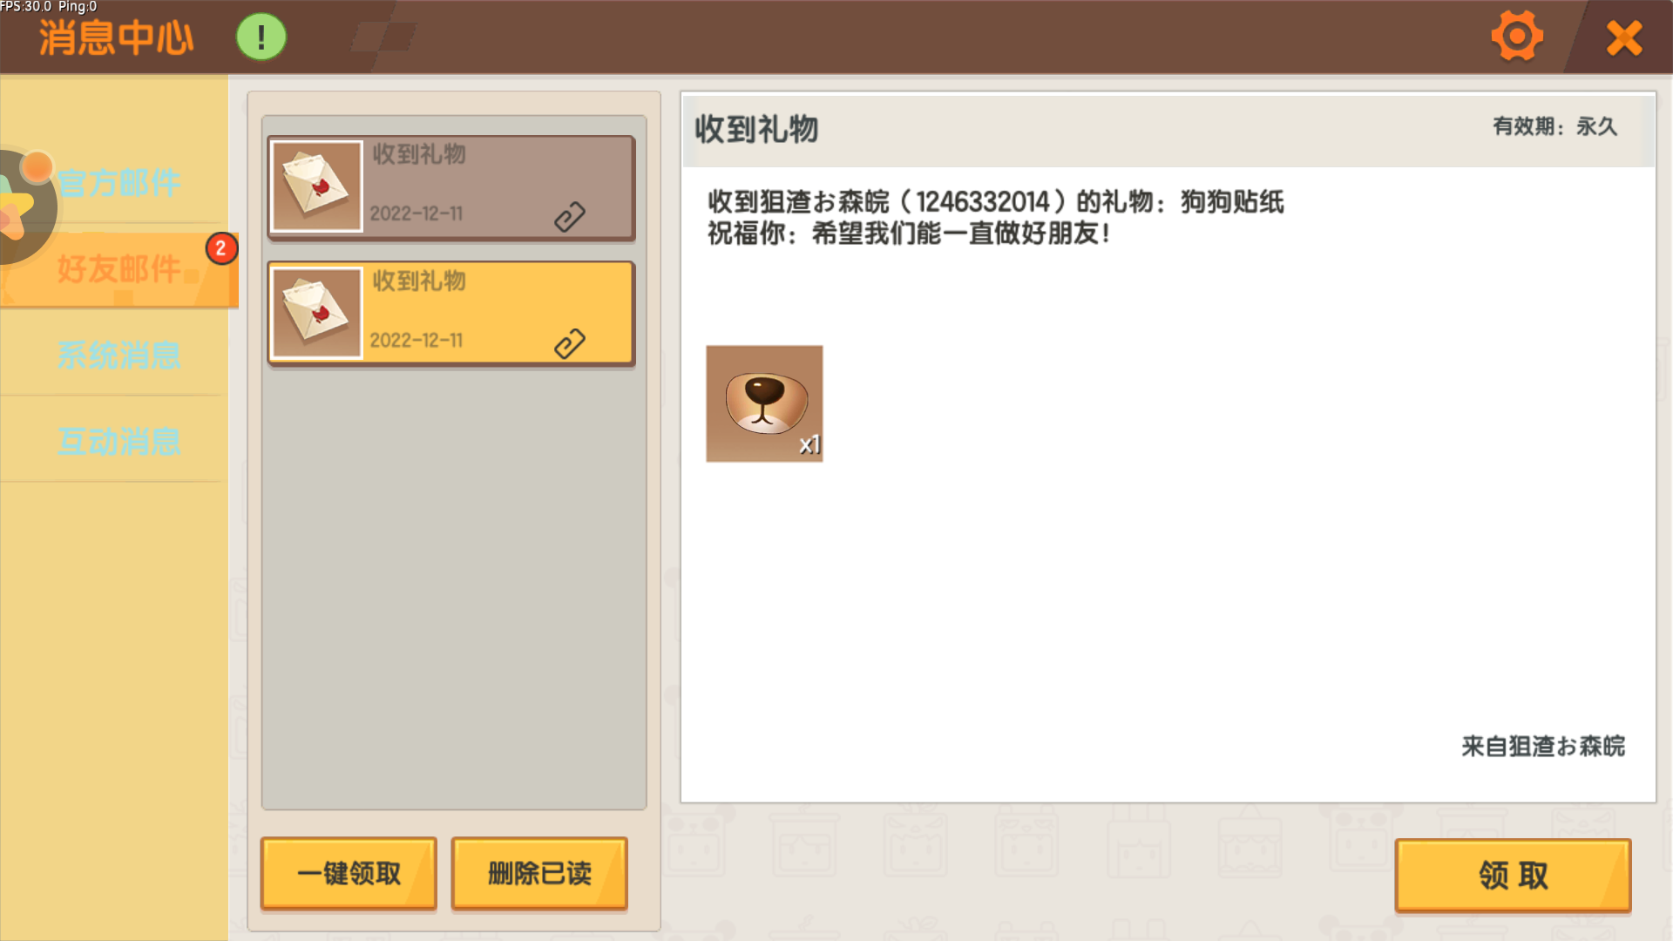Select the highlighted 收到礼物 mail entry
Image resolution: width=1673 pixels, height=941 pixels.
[x=451, y=314]
